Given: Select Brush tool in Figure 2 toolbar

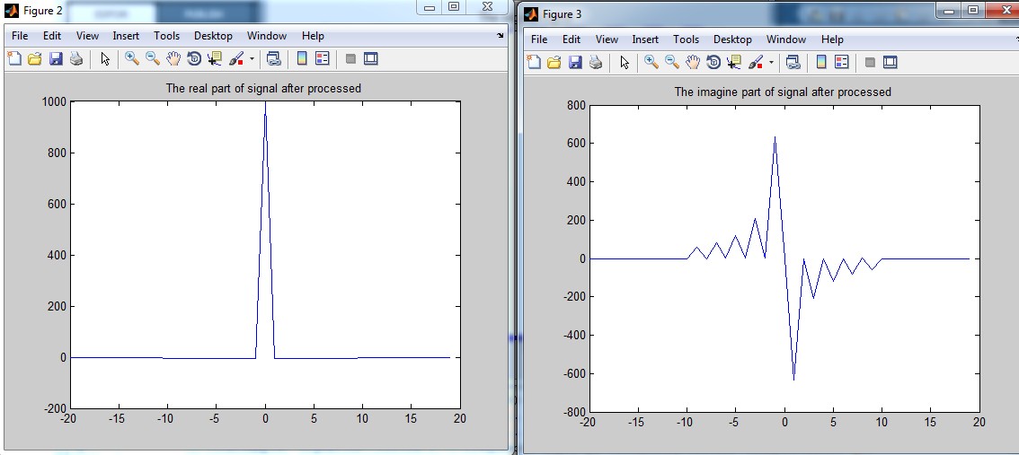Looking at the screenshot, I should pyautogui.click(x=236, y=59).
